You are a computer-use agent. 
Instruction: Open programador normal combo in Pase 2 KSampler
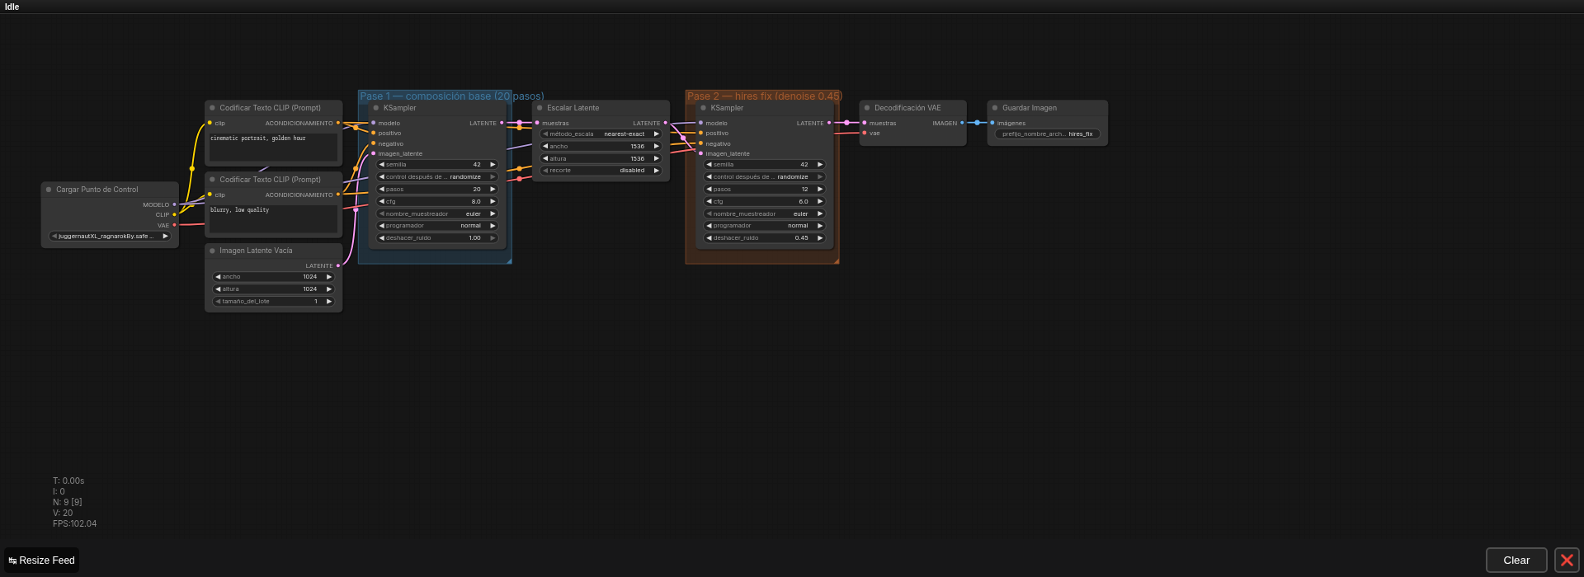(765, 226)
